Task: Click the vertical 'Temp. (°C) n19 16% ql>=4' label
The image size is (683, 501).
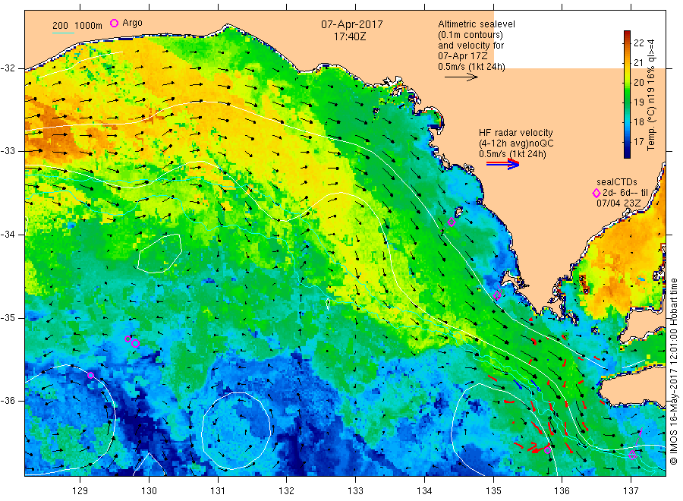Action: [x=651, y=95]
